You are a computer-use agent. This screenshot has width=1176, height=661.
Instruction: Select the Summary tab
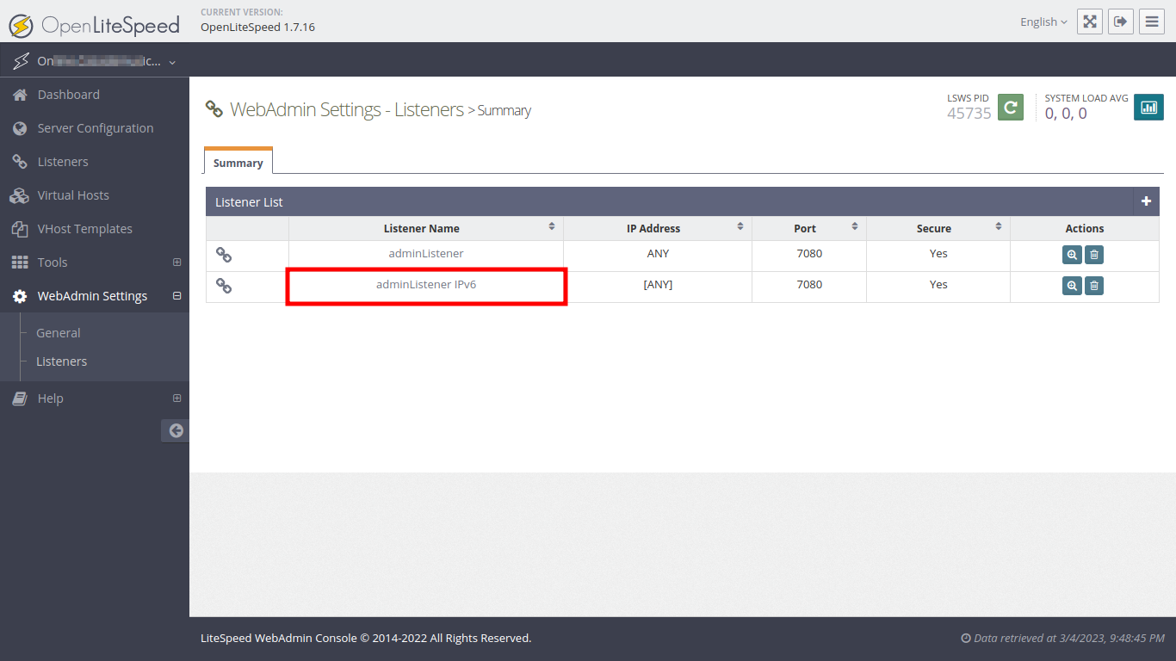pos(238,162)
